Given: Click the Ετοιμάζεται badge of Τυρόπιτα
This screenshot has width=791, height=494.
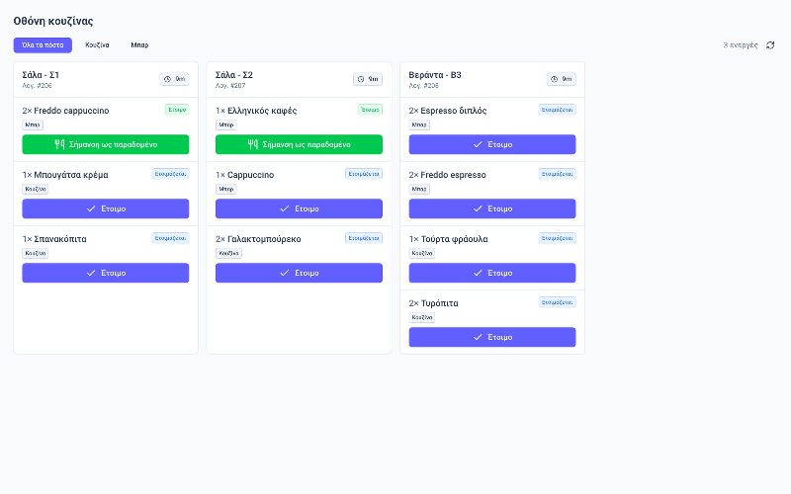Looking at the screenshot, I should click(557, 302).
